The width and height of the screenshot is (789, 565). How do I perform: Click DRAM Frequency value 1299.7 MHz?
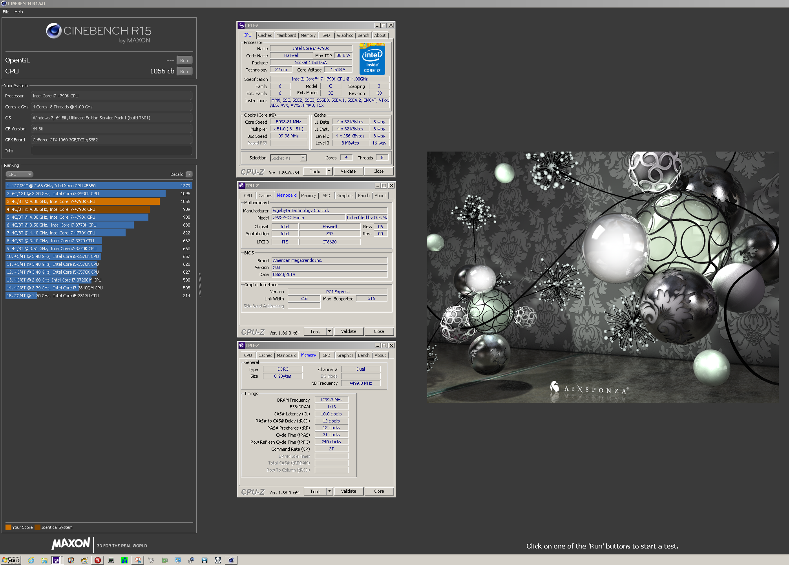(331, 400)
